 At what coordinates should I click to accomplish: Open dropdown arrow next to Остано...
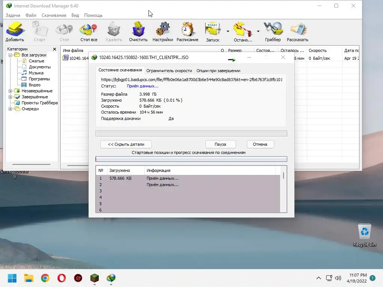[x=258, y=31]
